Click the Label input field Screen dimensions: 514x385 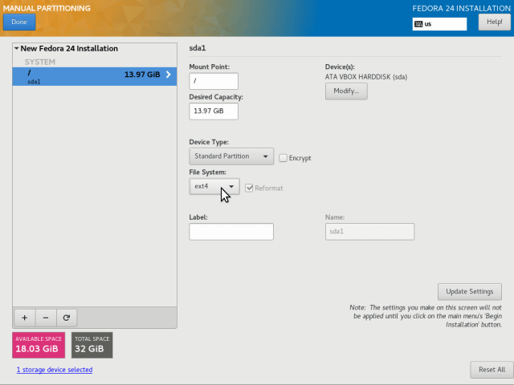(231, 232)
